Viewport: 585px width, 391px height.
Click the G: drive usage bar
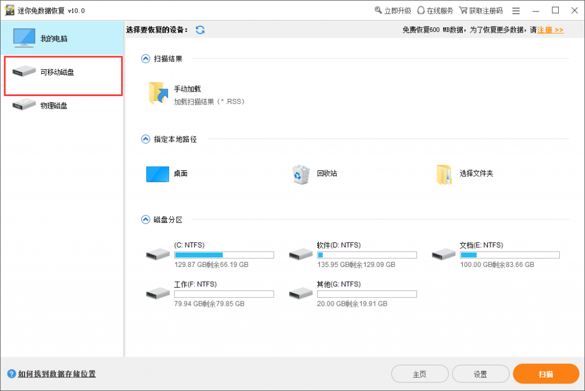point(367,294)
